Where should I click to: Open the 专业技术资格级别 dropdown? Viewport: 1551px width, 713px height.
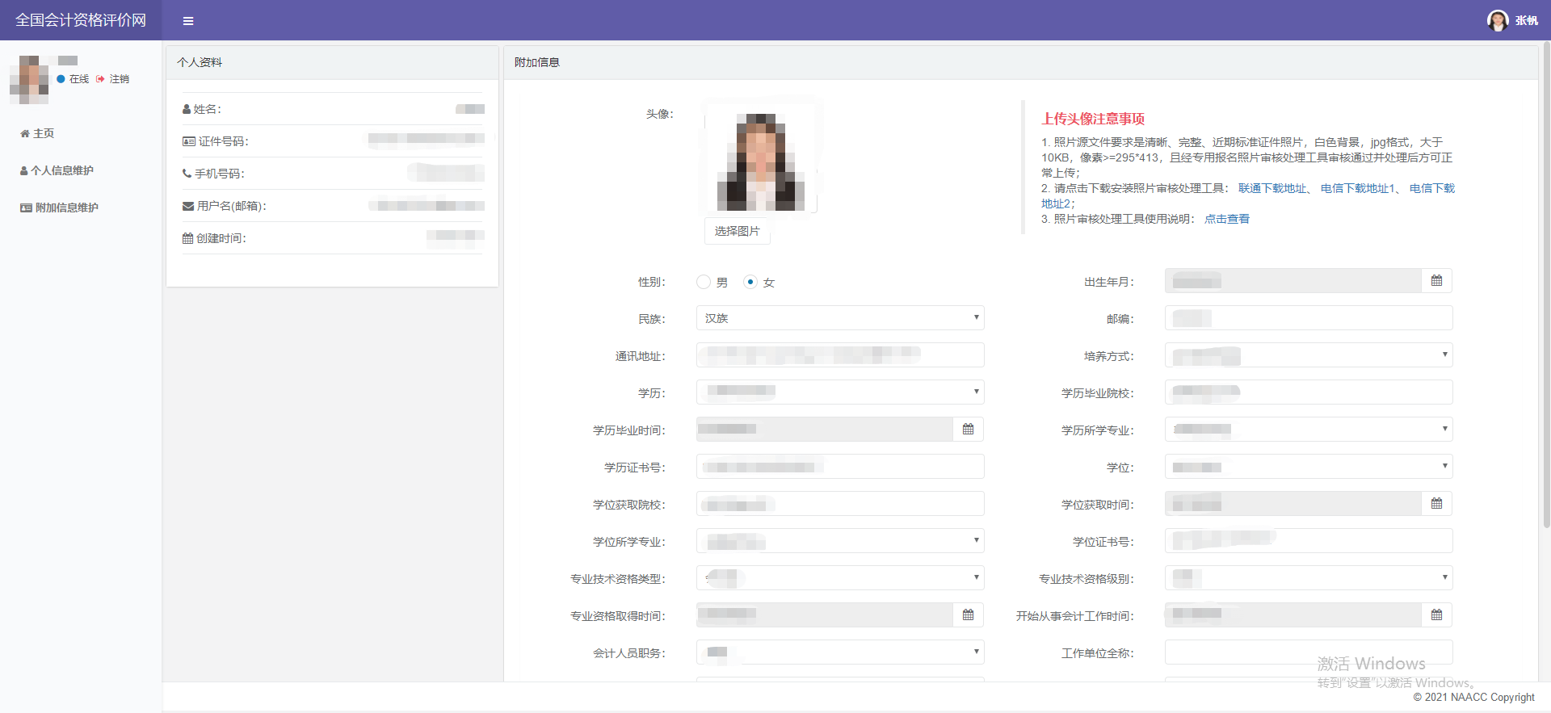coord(1308,578)
